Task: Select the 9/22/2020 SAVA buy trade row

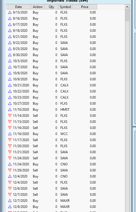Action: (x=65, y=43)
